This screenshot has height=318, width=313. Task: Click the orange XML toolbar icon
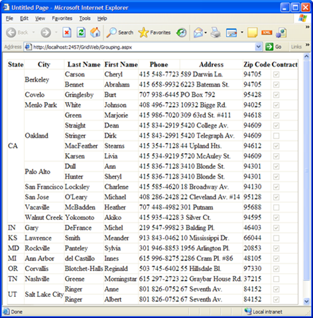(267, 32)
